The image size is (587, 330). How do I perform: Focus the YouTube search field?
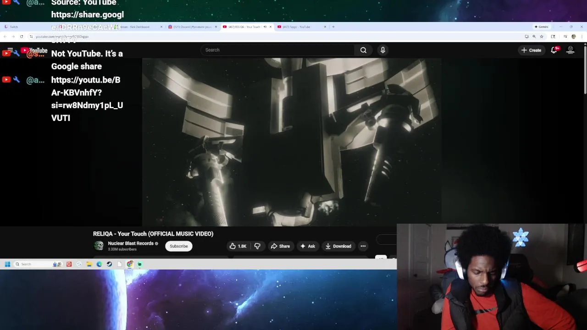[277, 50]
